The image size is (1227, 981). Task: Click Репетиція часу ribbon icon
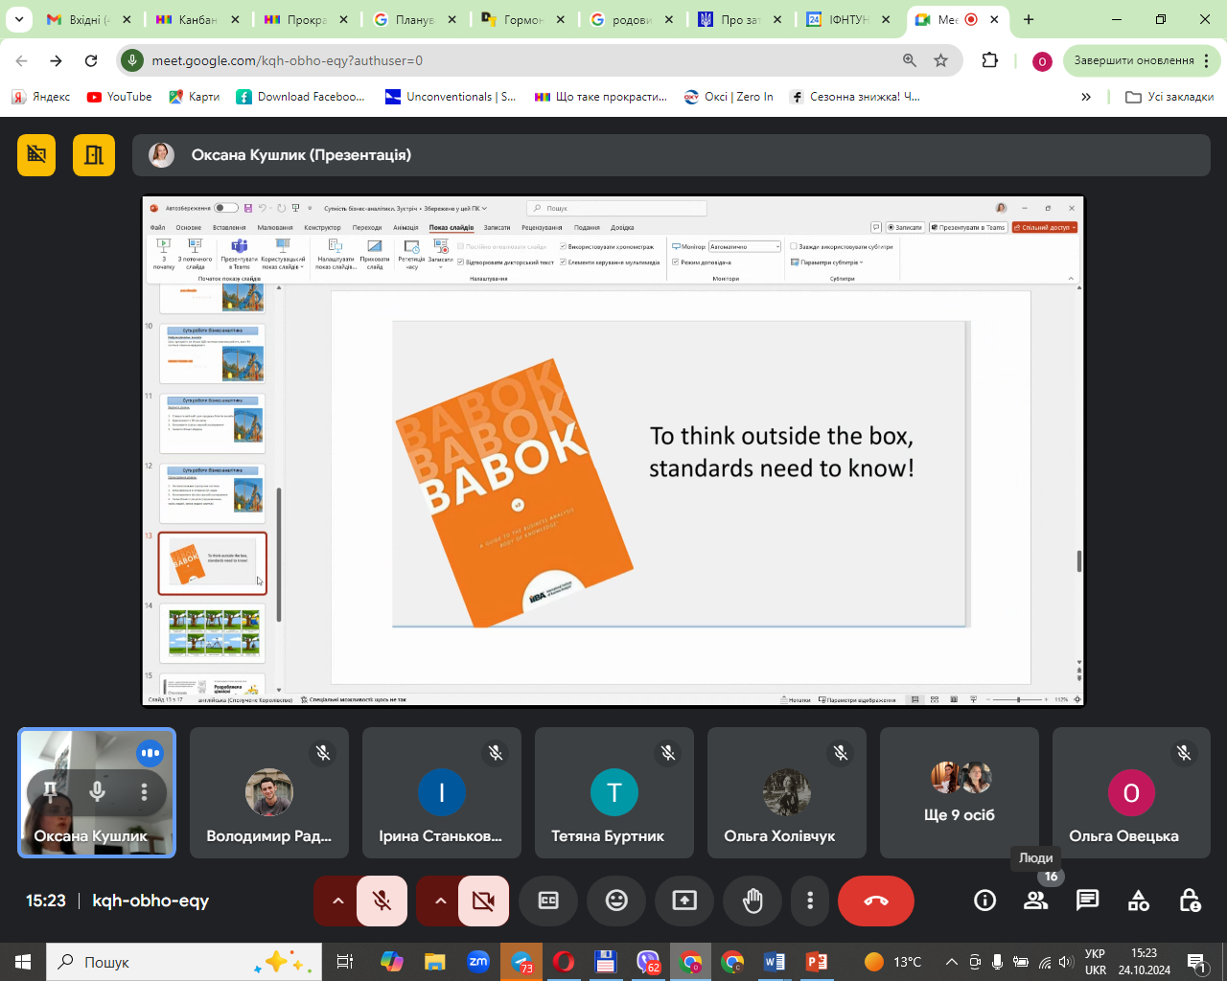[411, 254]
